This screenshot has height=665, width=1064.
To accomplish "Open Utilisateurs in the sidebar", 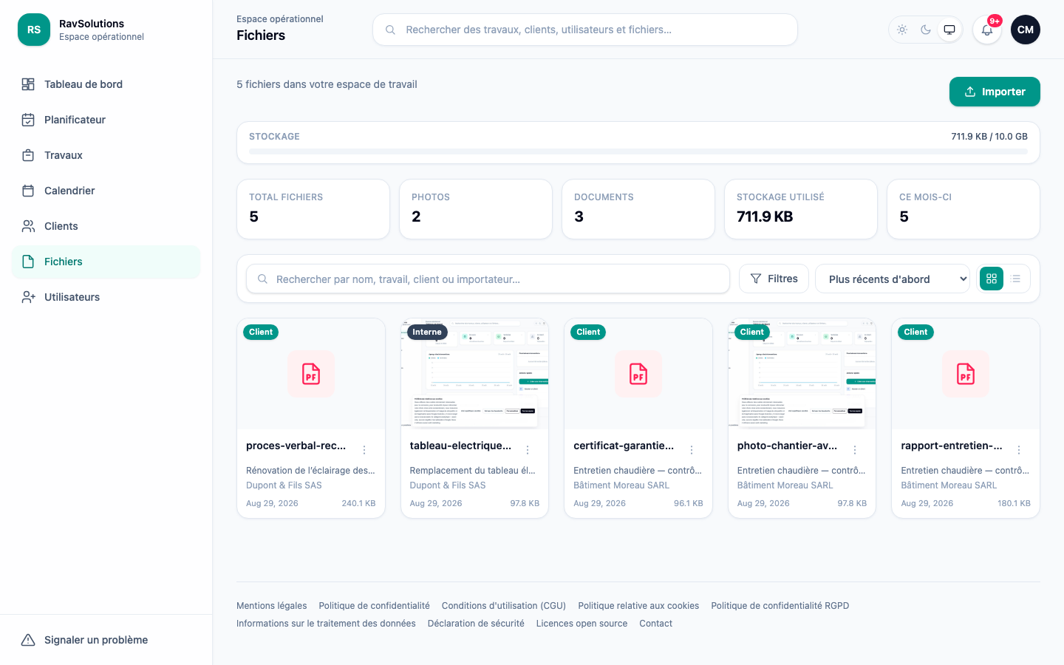I will [x=106, y=297].
